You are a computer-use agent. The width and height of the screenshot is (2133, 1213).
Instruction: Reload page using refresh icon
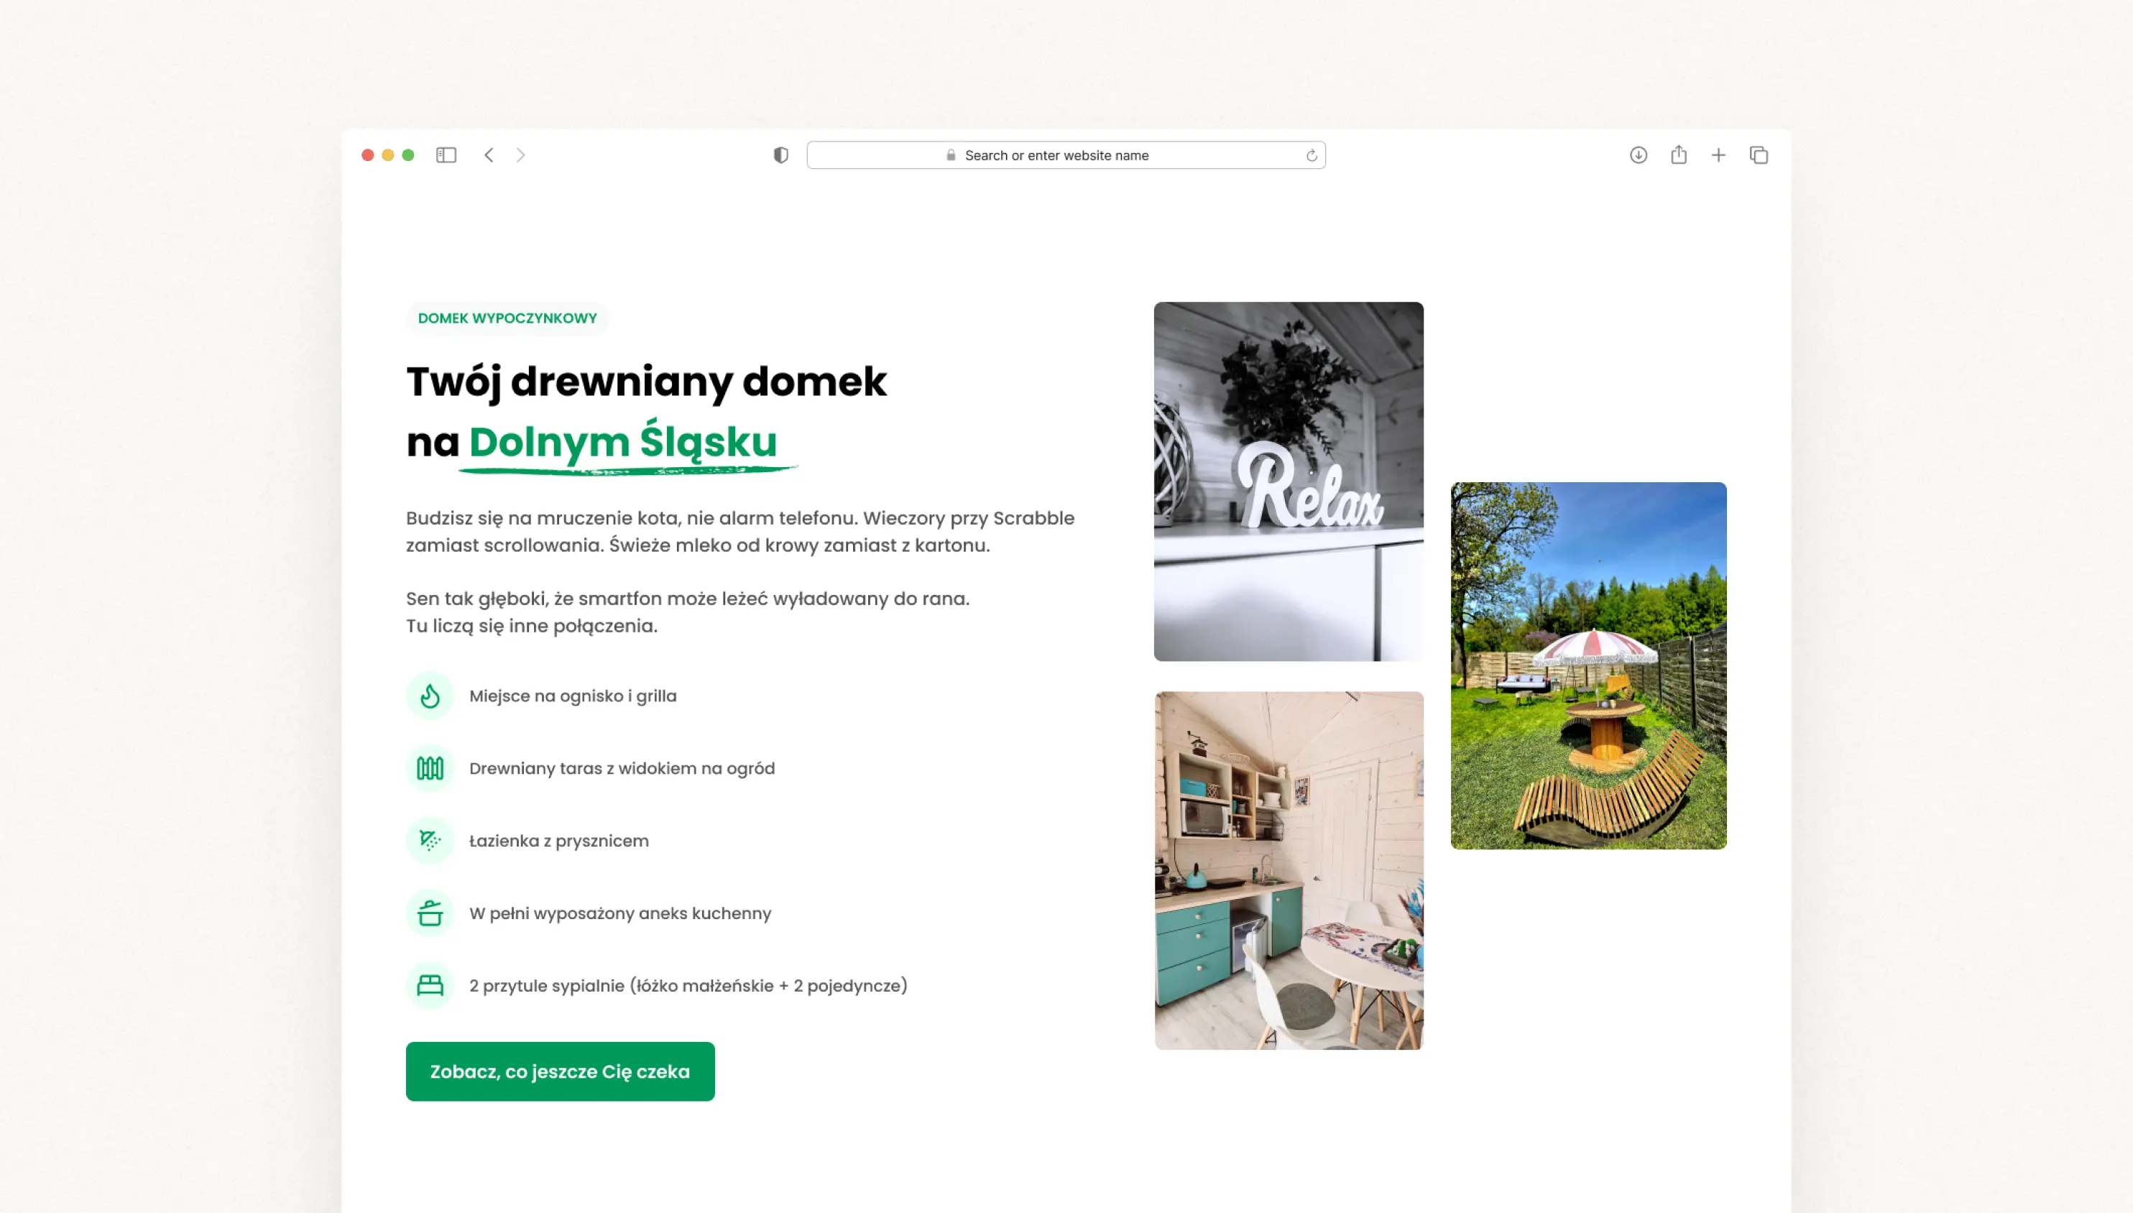coord(1312,156)
